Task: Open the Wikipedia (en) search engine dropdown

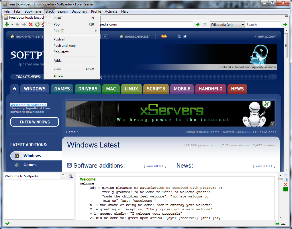Action: [x=227, y=25]
